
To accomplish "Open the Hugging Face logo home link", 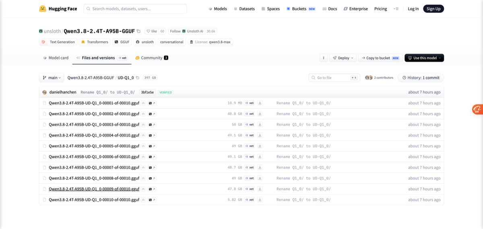I will tap(58, 8).
